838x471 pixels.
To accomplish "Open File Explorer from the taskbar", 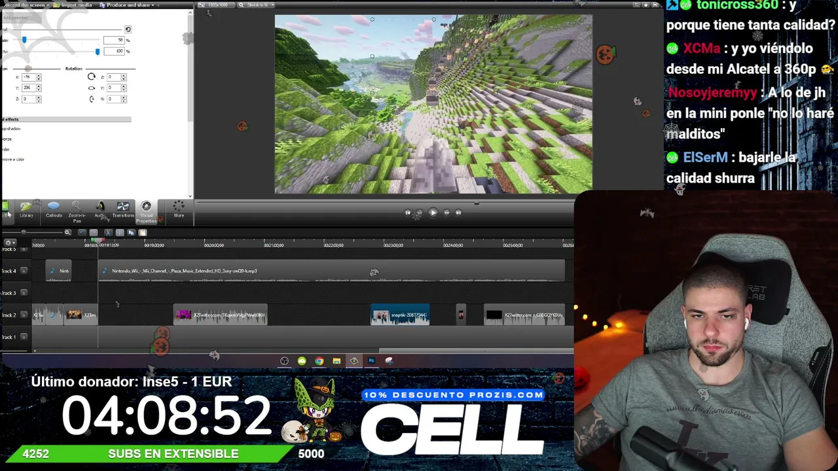I will (x=337, y=360).
